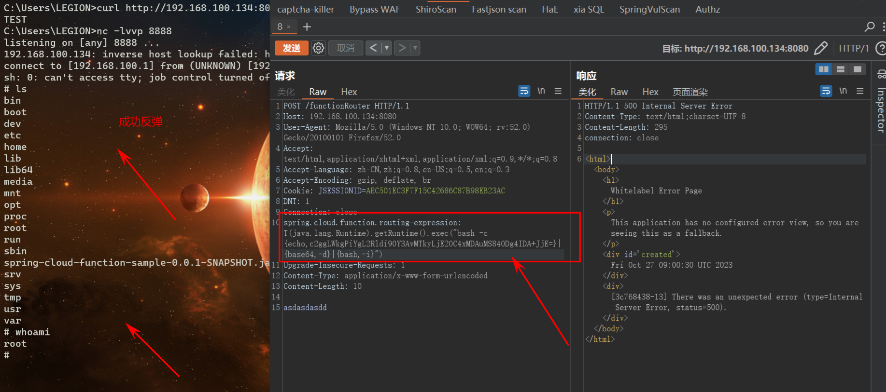Screen dimensions: 886x392
Task: Click the 响应 response panel heading
Action: pyautogui.click(x=587, y=76)
